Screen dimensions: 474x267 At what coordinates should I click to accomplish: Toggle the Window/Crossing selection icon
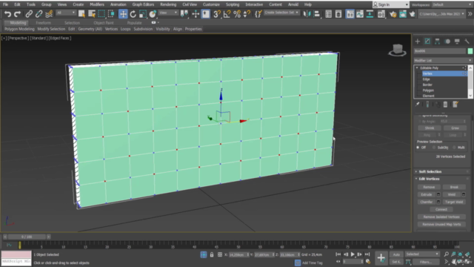click(x=112, y=14)
